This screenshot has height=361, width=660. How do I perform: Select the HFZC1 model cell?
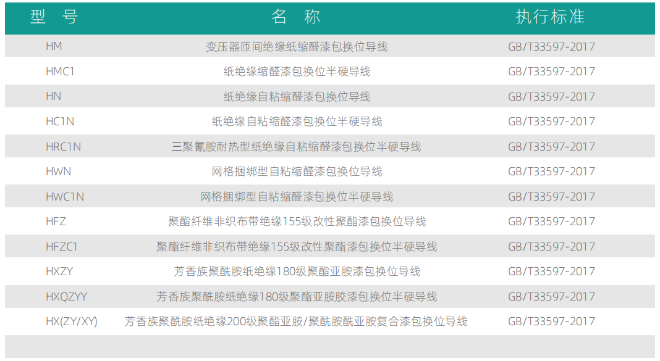pos(62,247)
